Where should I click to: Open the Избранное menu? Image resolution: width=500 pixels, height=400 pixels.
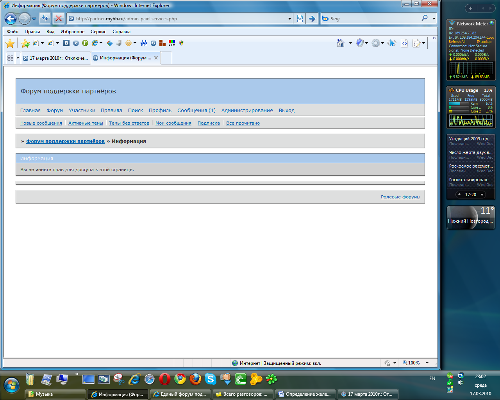73,32
